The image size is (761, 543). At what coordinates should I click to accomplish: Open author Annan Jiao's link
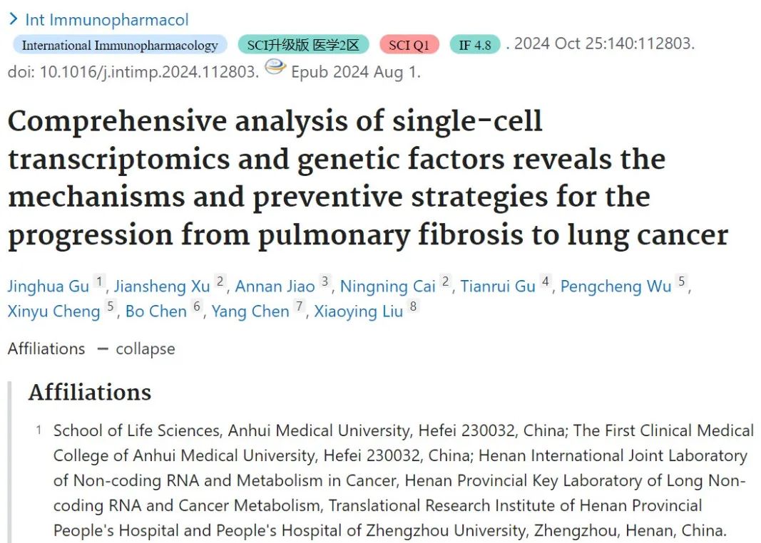[x=275, y=286]
